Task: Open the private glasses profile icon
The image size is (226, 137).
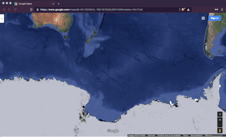Action: (216, 10)
